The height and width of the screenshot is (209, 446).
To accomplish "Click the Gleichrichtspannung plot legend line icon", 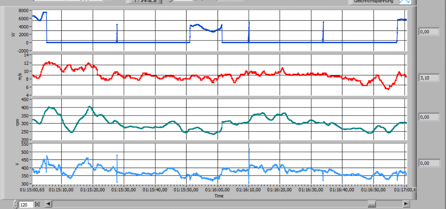I will 405,1.
